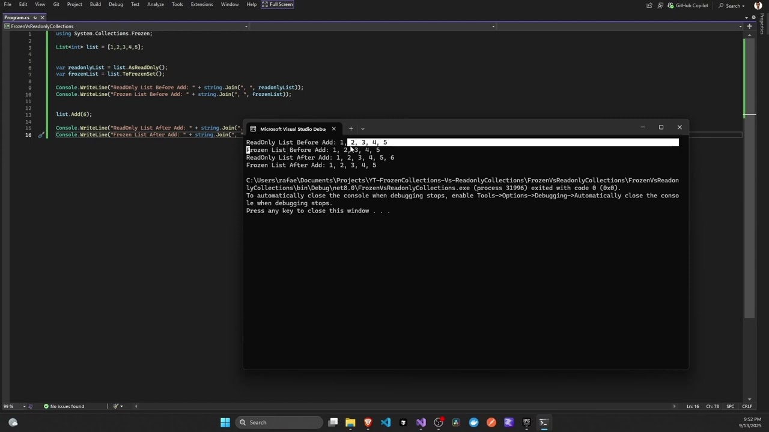Image resolution: width=769 pixels, height=432 pixels.
Task: Open File Explorer from taskbar
Action: 350,422
